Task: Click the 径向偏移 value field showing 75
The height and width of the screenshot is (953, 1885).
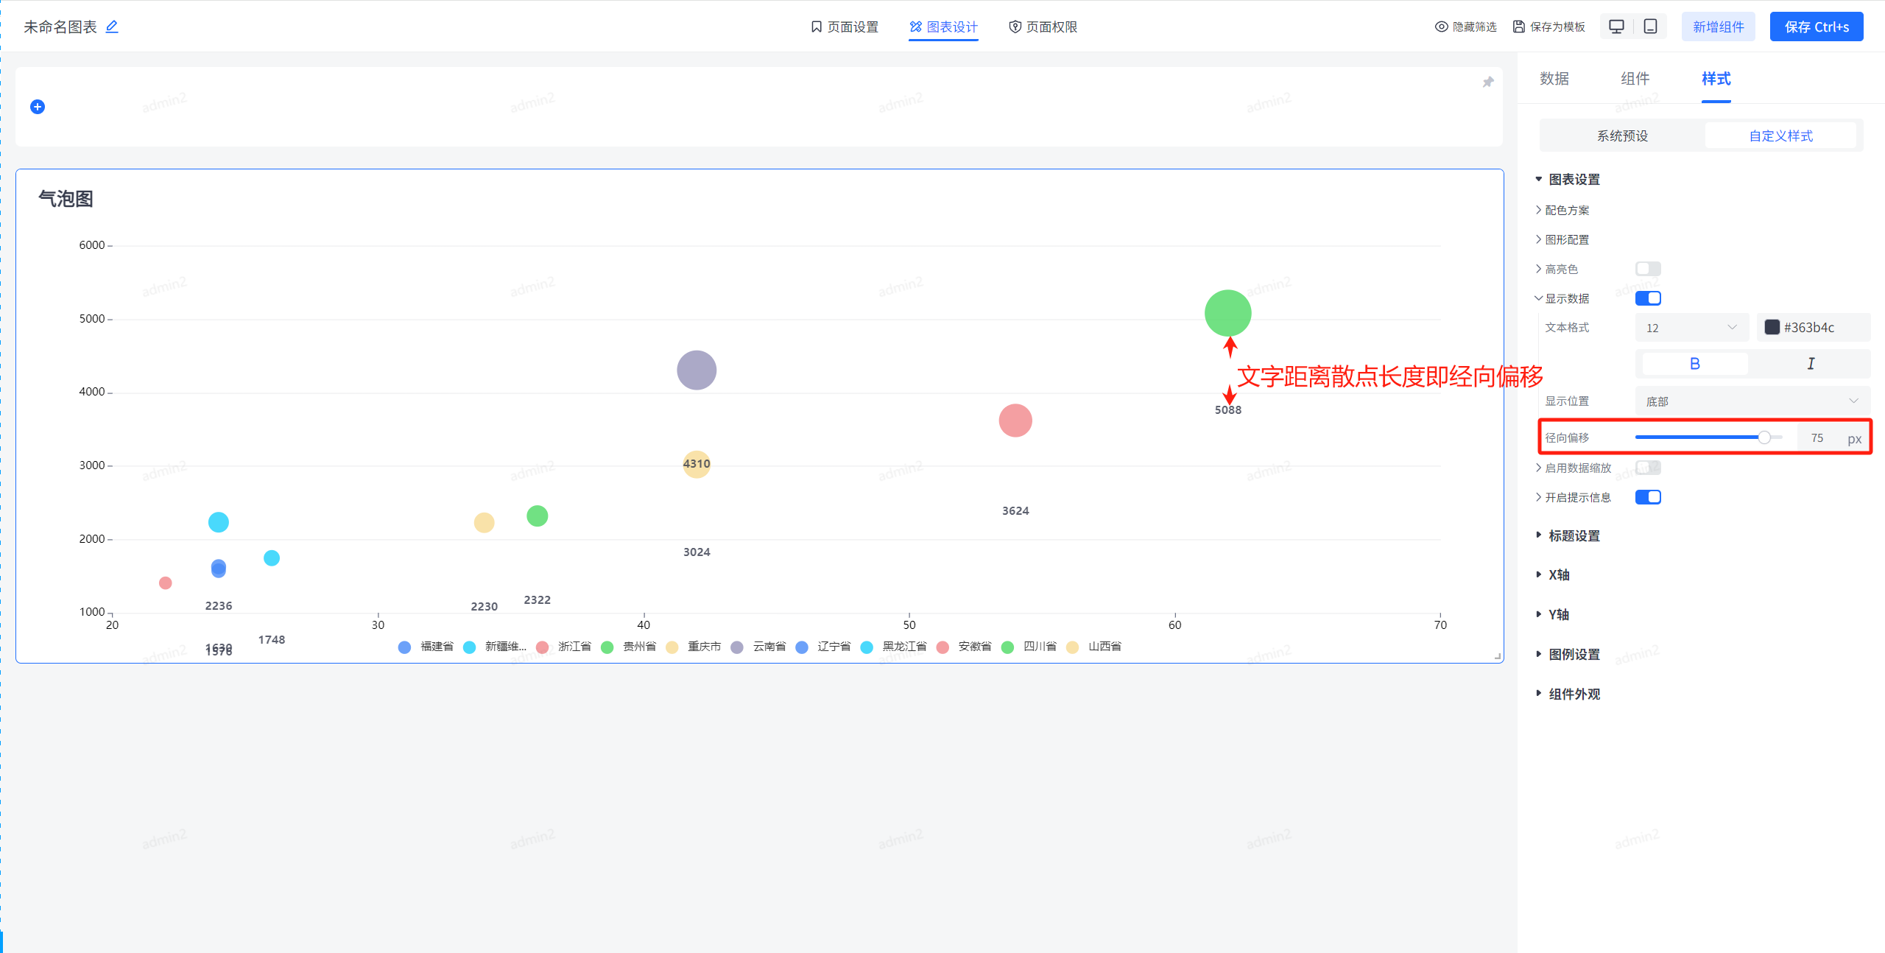Action: tap(1817, 438)
